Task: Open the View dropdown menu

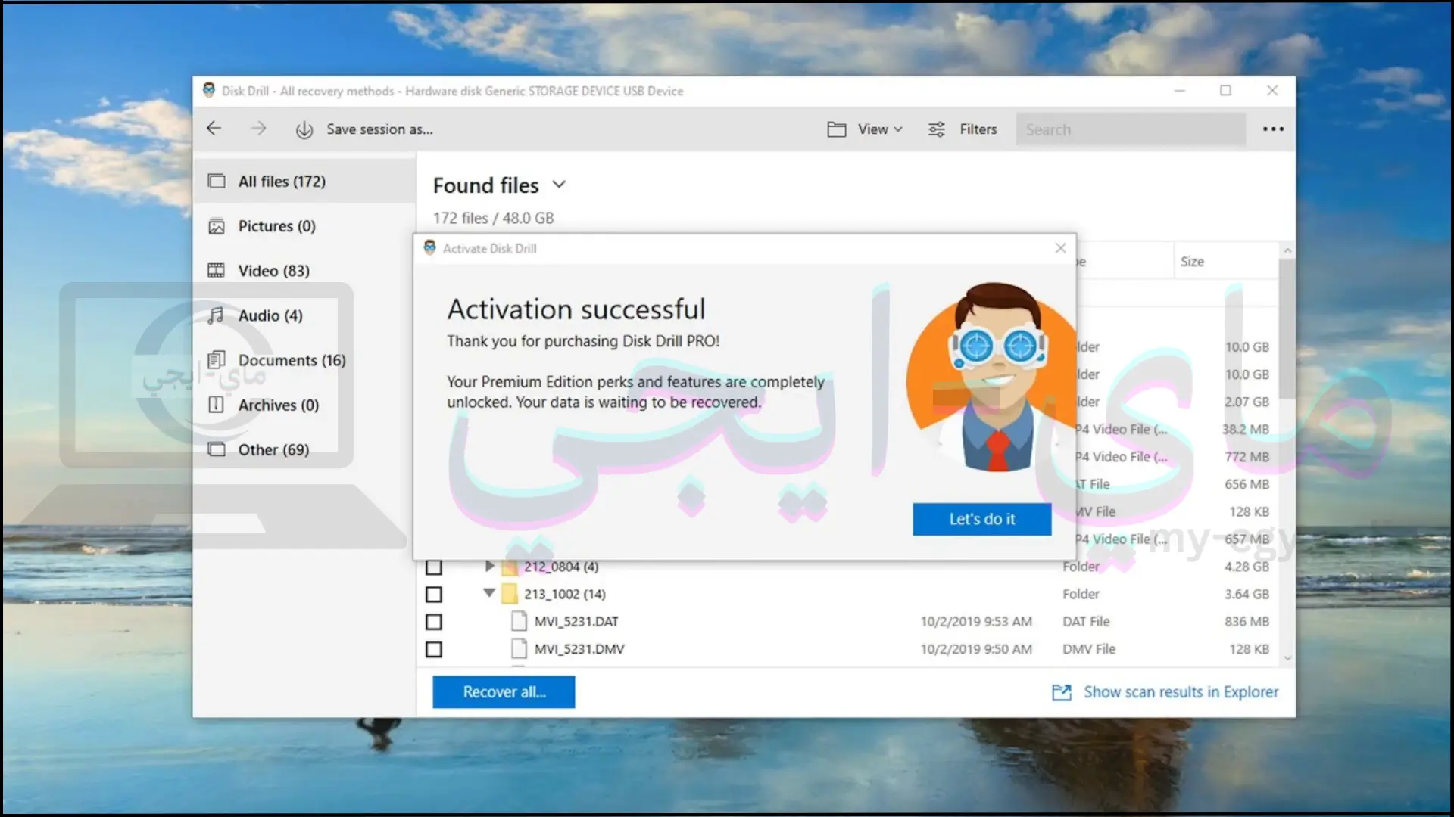Action: (880, 129)
